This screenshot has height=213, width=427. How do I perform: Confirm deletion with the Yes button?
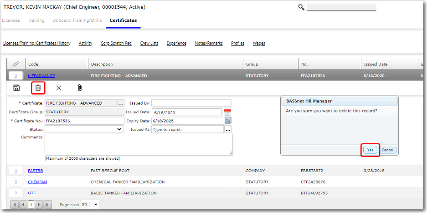tap(370, 150)
